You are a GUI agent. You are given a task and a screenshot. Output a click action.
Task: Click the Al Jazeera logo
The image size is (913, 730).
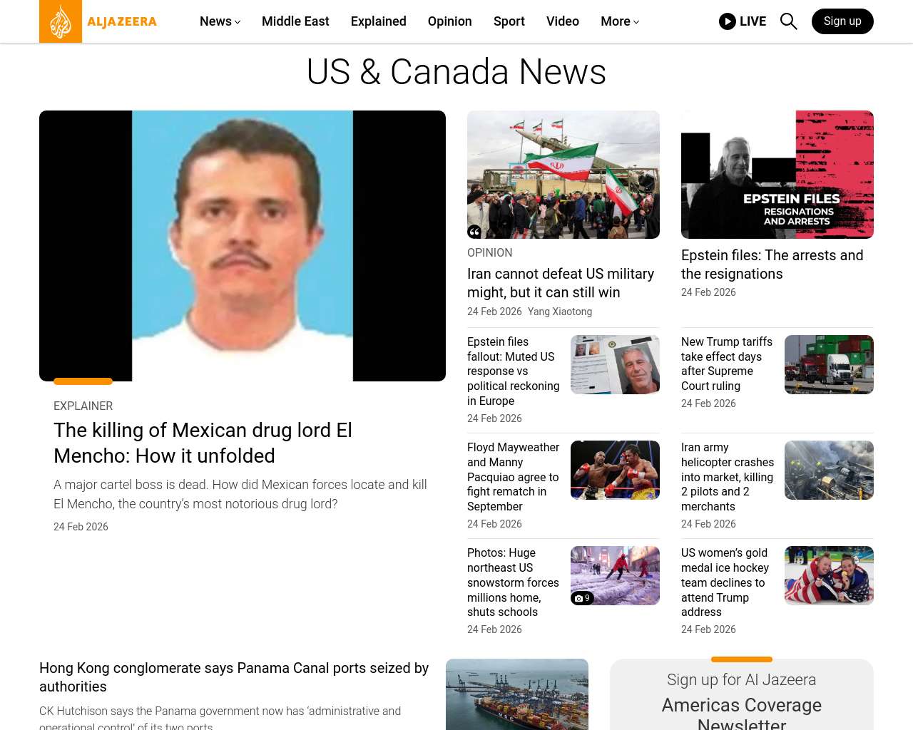(98, 21)
